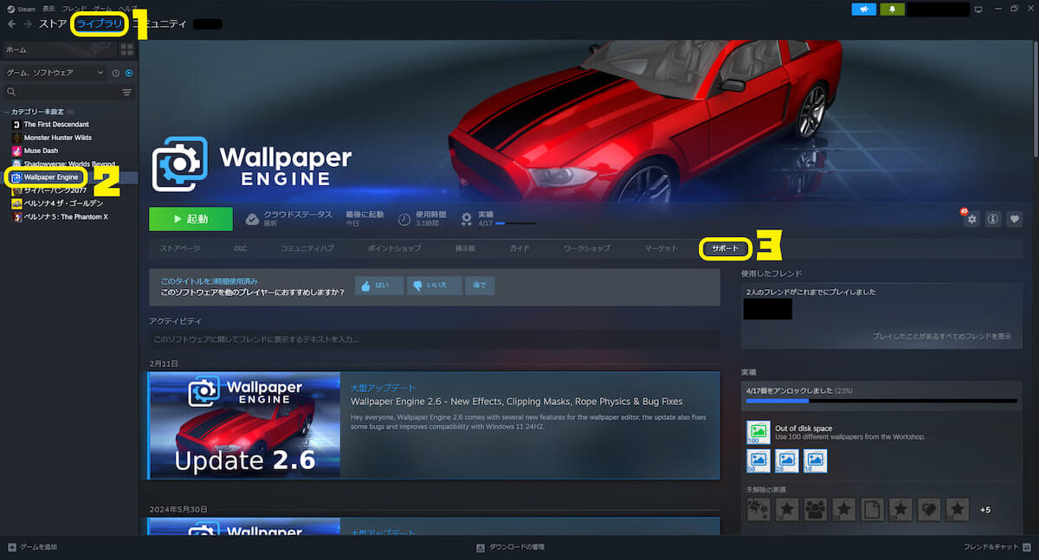Image resolution: width=1039 pixels, height=560 pixels.
Task: Postpone the recommendation with 後で
Action: [480, 286]
